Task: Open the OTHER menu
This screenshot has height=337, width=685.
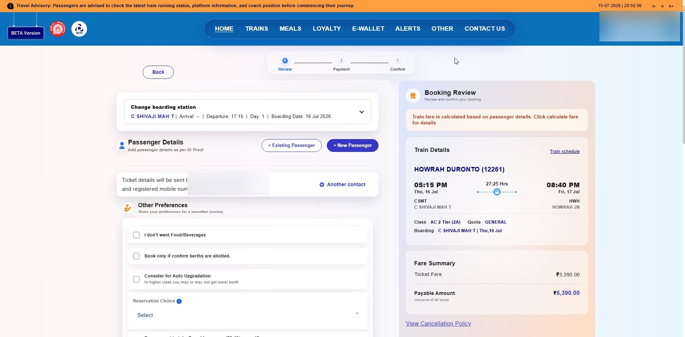Action: click(442, 29)
